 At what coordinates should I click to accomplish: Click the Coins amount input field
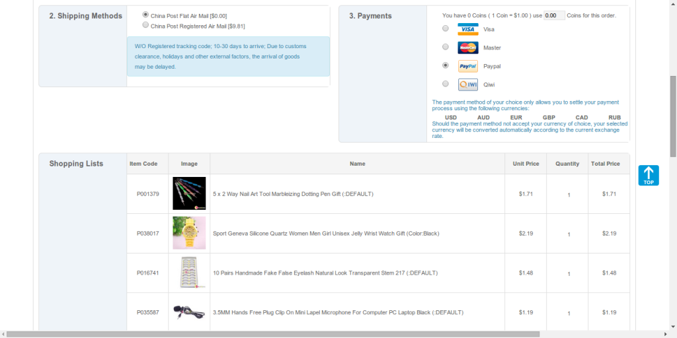click(553, 15)
